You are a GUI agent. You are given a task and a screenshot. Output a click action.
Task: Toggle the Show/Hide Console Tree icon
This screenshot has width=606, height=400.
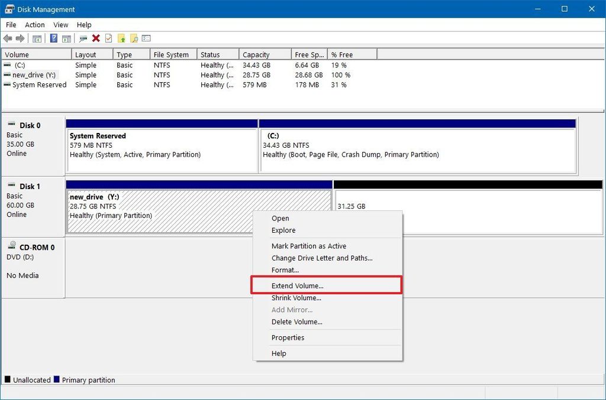click(x=36, y=38)
